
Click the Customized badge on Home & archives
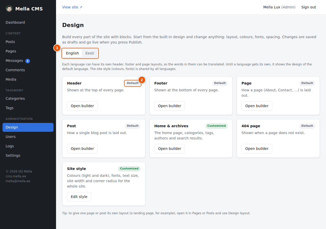tap(216, 126)
